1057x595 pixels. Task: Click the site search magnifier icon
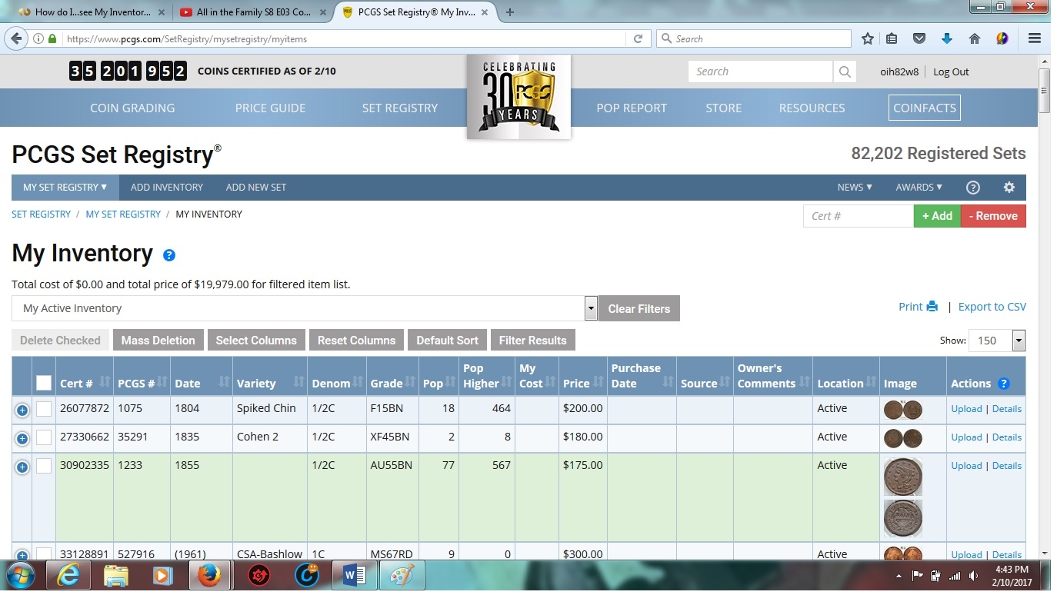pos(845,71)
